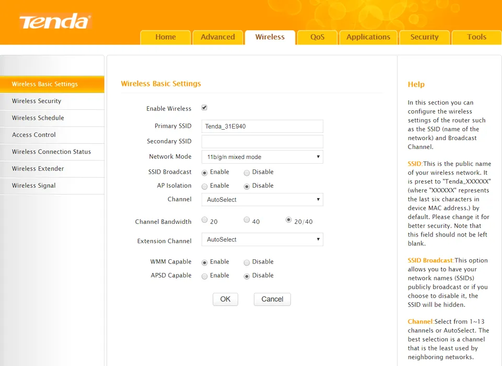502x366 pixels.
Task: Click the Primary SSID input field
Action: click(262, 127)
